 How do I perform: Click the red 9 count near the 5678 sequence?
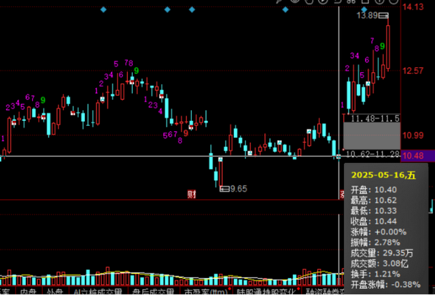[186, 133]
